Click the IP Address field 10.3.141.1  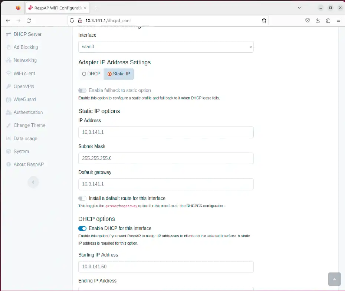tap(166, 132)
